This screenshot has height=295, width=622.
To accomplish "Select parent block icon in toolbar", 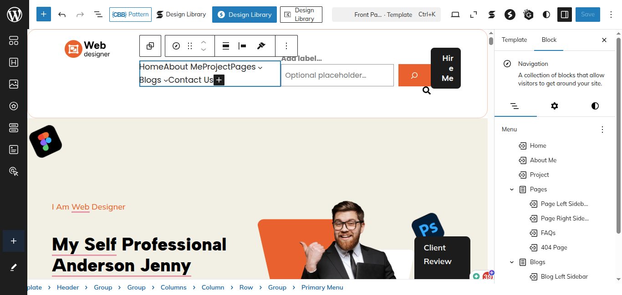I will coord(150,46).
